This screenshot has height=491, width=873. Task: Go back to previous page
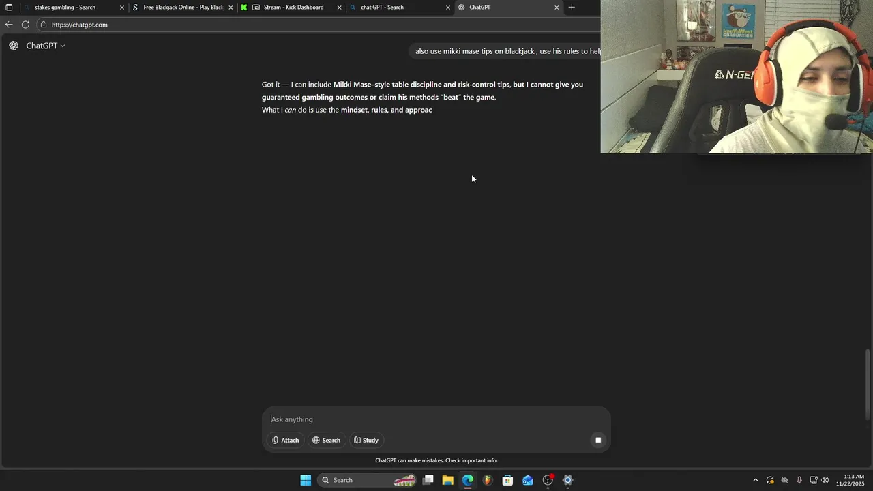9,25
